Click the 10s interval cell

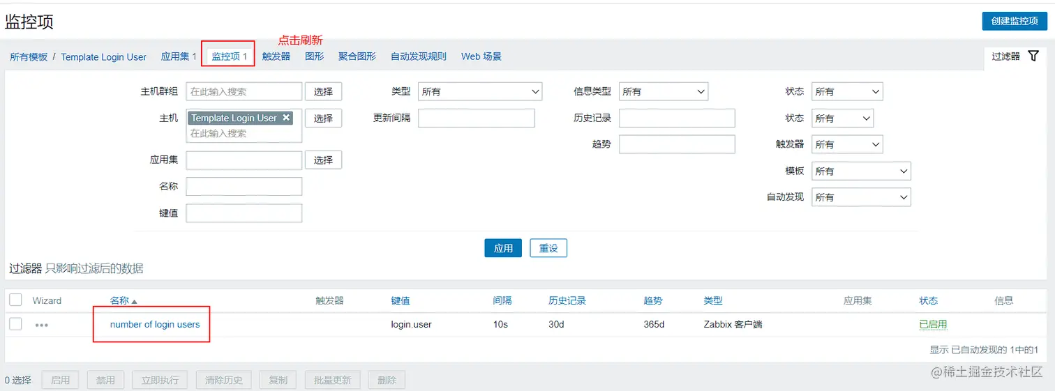point(500,324)
